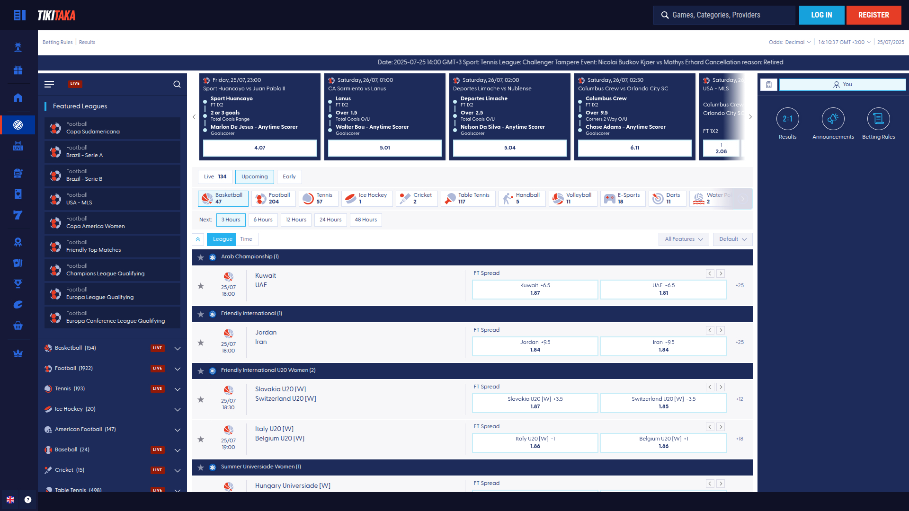Click the betslip icon beside You tab
Viewport: 909px width, 511px height.
point(769,85)
